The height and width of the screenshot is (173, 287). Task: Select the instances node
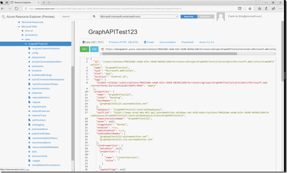tap(37, 93)
